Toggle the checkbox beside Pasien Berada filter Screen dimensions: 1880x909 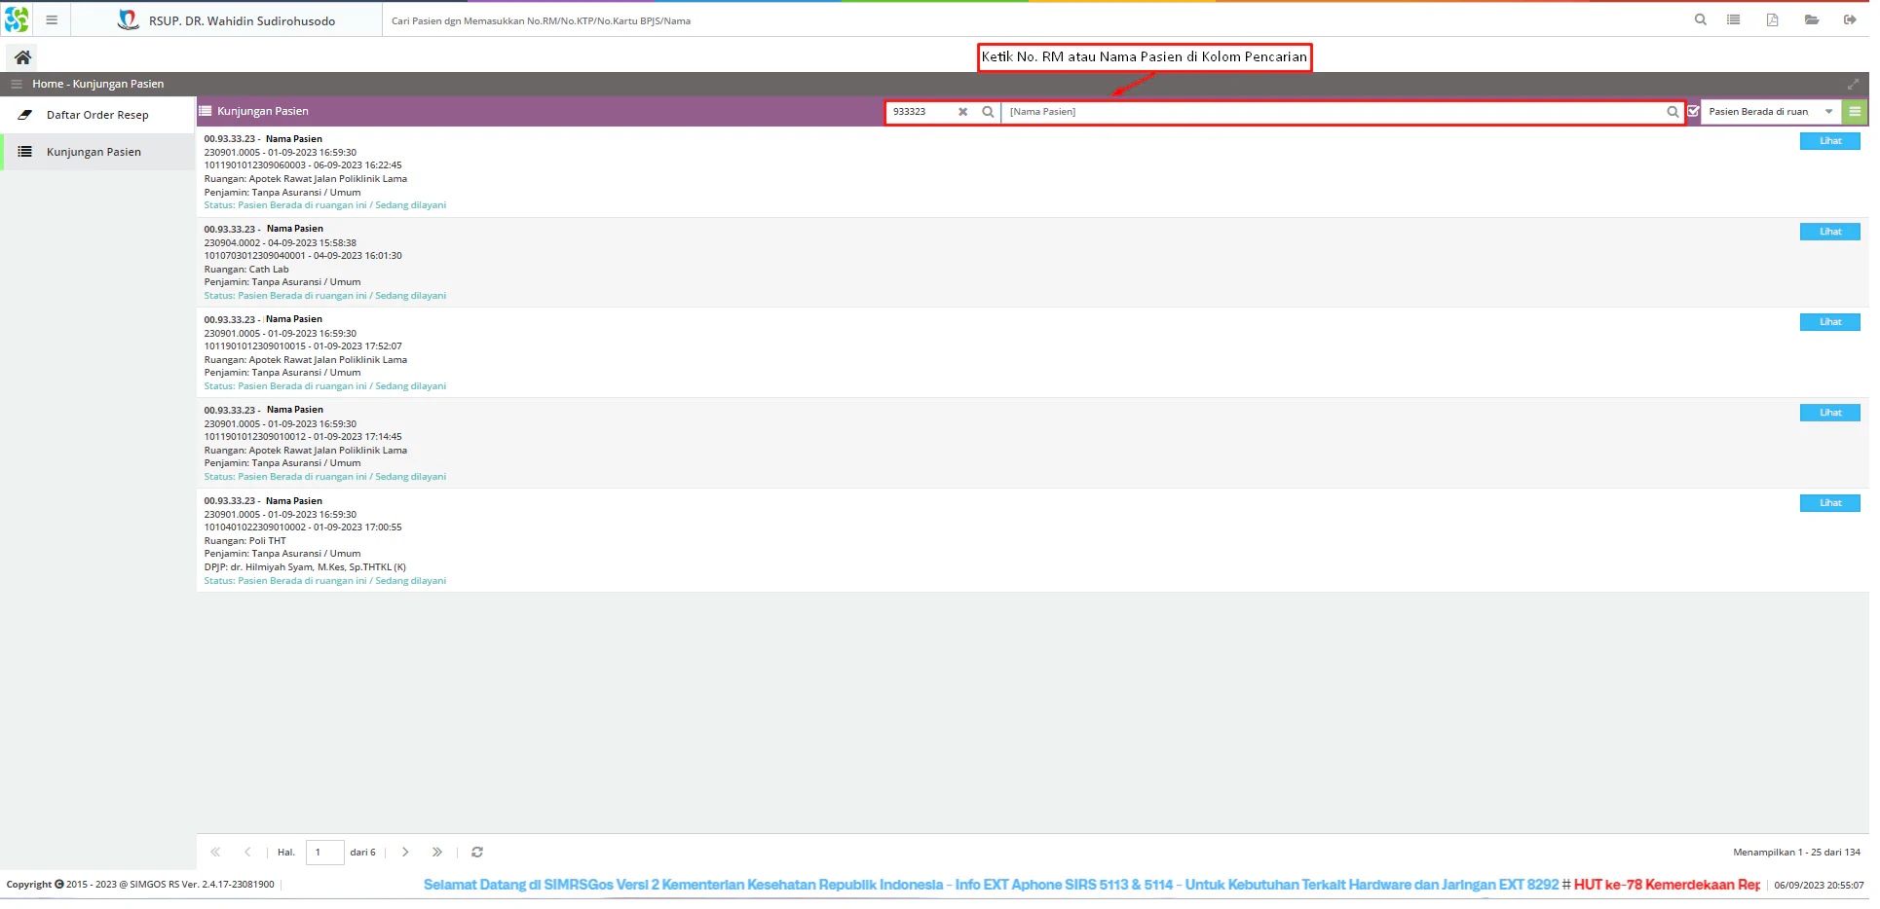[x=1693, y=112]
